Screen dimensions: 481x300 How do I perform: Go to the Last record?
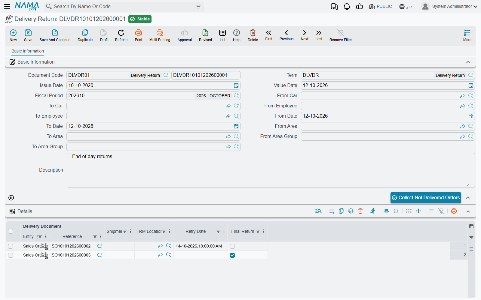coord(319,33)
